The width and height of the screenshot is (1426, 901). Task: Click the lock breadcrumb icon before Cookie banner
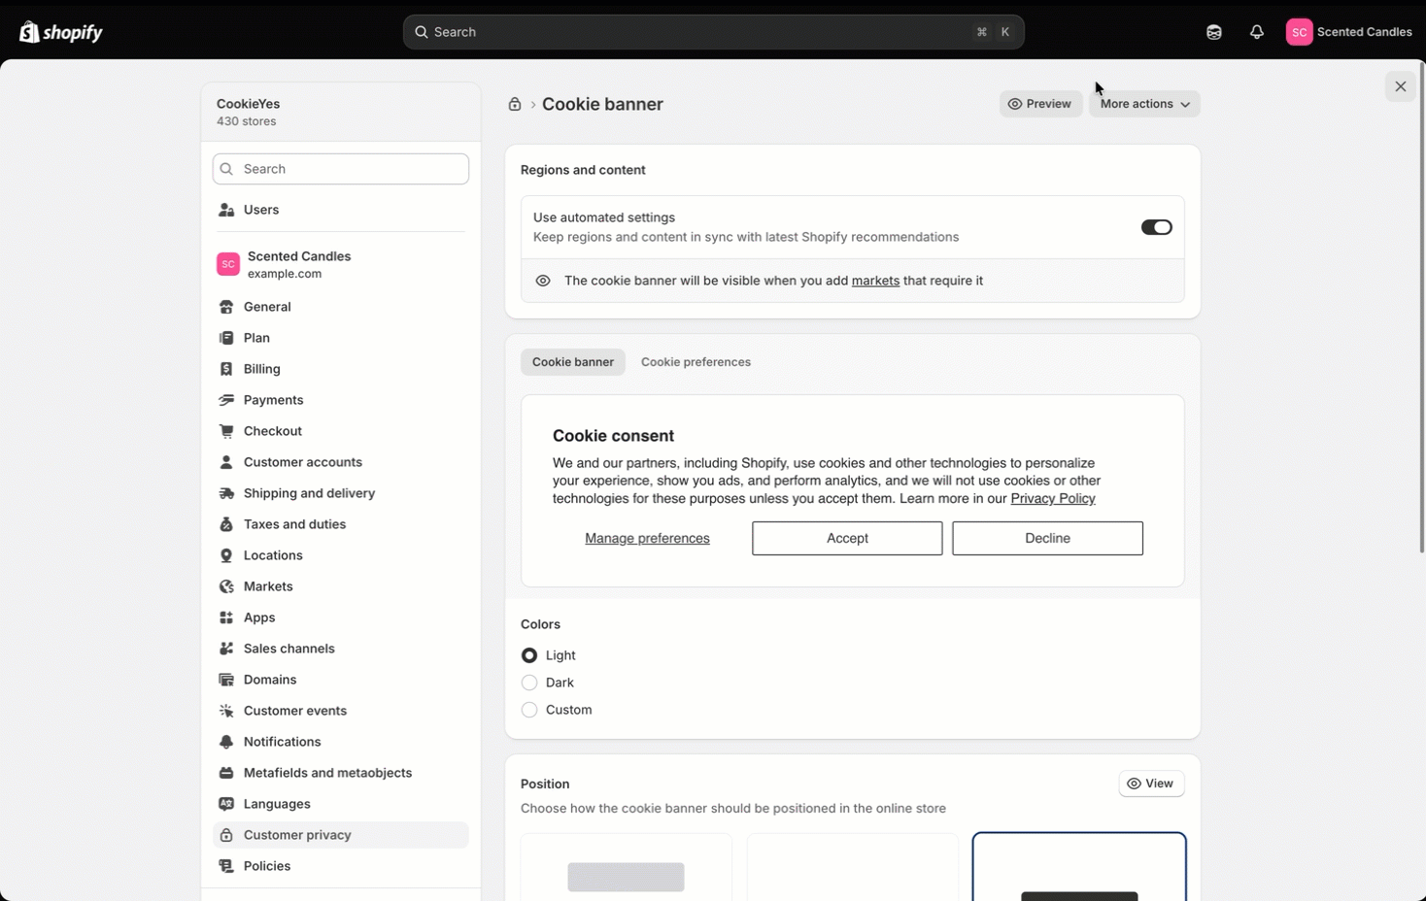[x=515, y=104]
